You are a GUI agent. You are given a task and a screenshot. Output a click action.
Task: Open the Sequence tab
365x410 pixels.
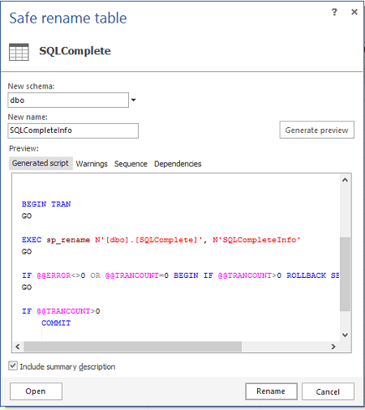click(x=131, y=164)
